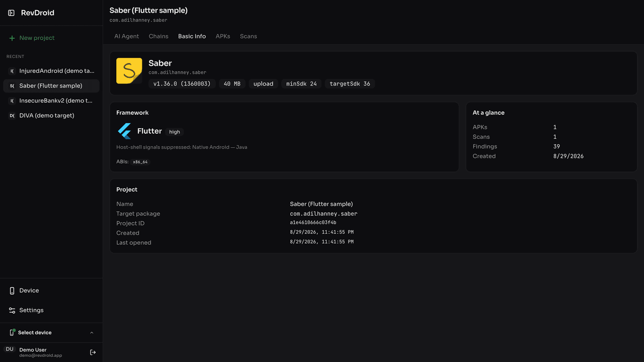Click the 40 MB size badge
The image size is (644, 362).
(232, 84)
